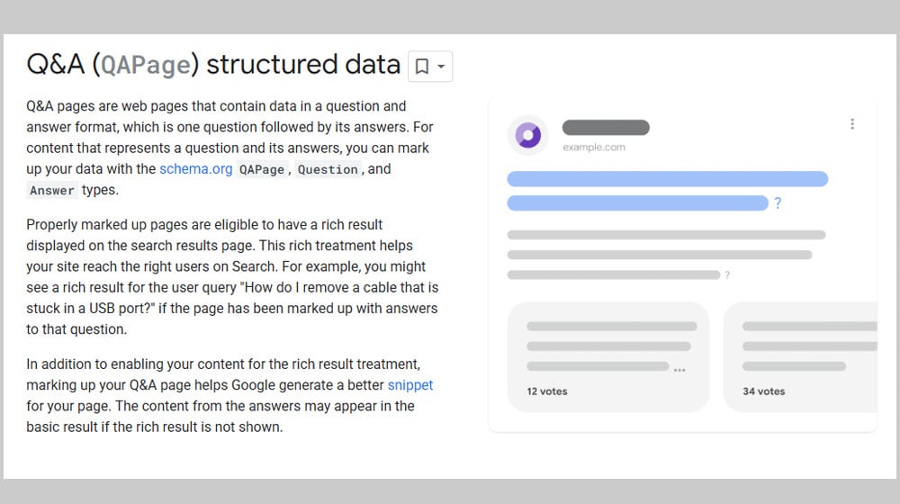Click the "12 votes" label
Screen dimensions: 900x504
pos(547,391)
